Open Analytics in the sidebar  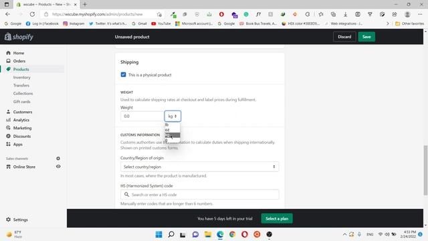coord(21,120)
